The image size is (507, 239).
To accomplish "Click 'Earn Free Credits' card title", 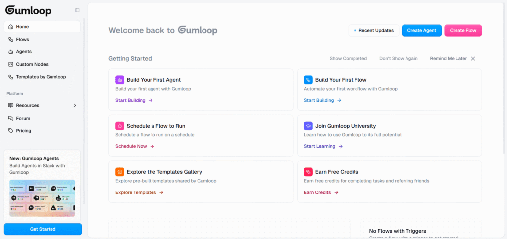I will [337, 172].
